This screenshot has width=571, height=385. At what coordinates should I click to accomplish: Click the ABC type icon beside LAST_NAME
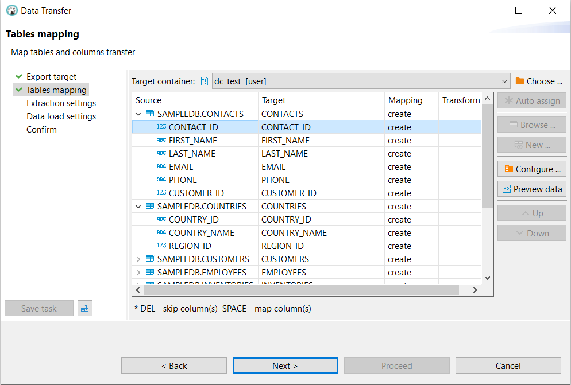point(161,153)
